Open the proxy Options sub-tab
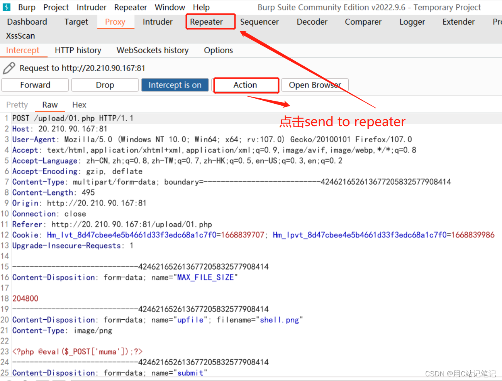This screenshot has height=381, width=502. coord(219,51)
